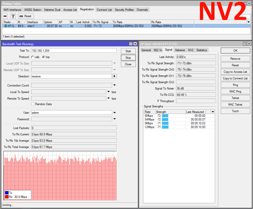This screenshot has width=253, height=209.
Task: Click the Remove button
Action: tap(235, 59)
